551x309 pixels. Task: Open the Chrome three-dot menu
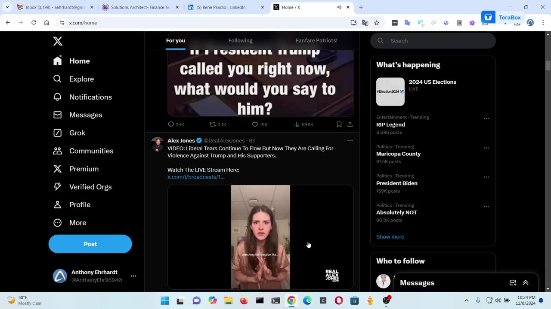543,23
